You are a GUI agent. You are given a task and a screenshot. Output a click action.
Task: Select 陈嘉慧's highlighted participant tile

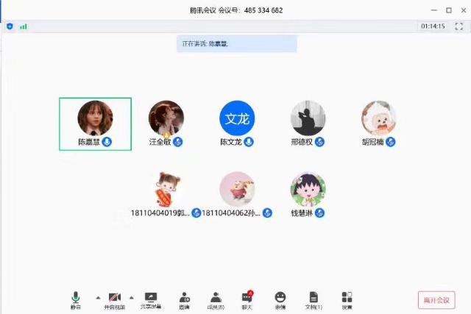(95, 124)
